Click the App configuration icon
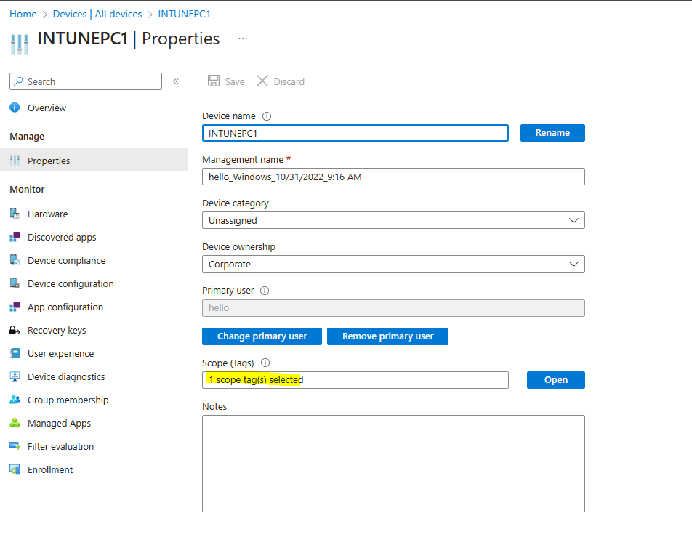The width and height of the screenshot is (692, 545). [x=15, y=306]
